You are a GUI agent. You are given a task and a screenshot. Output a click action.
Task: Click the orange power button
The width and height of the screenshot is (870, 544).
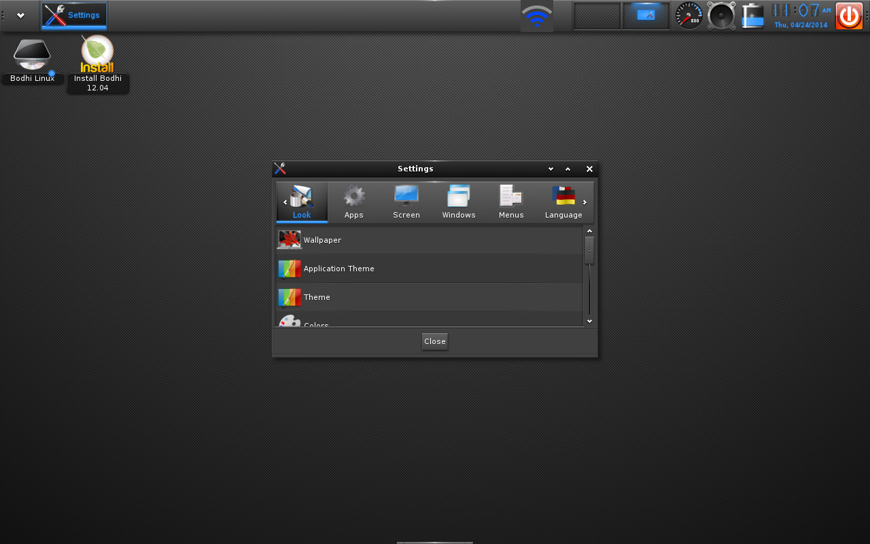click(849, 16)
